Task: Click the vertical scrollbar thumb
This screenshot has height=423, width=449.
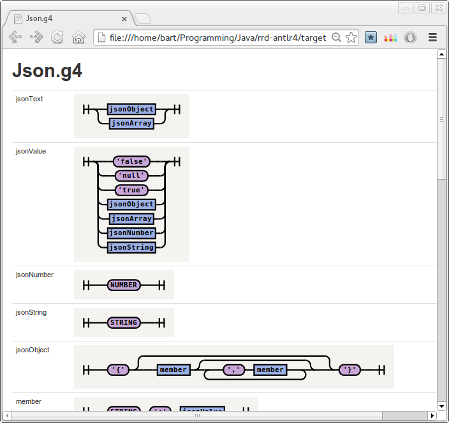Action: click(x=441, y=119)
